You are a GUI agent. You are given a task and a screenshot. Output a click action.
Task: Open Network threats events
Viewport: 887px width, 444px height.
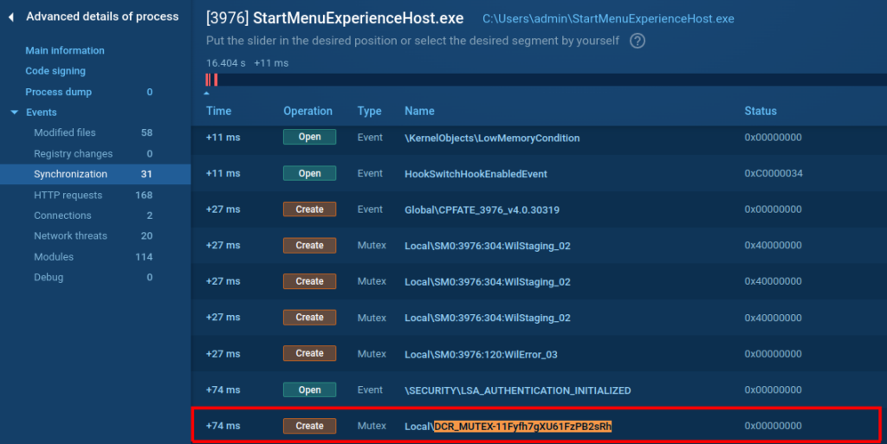70,235
